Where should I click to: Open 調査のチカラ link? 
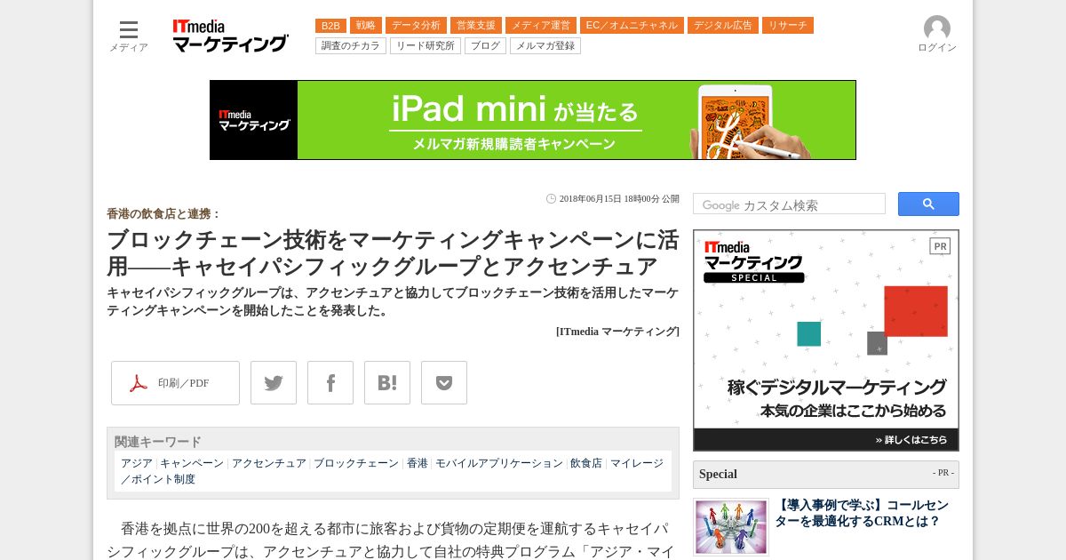coord(351,45)
